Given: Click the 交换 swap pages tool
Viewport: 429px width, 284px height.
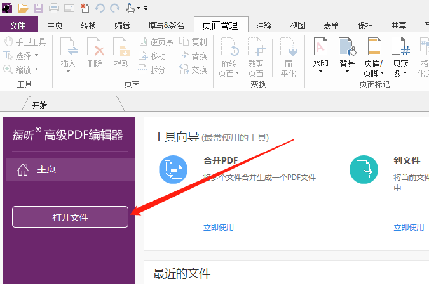Looking at the screenshot, I should click(x=193, y=70).
